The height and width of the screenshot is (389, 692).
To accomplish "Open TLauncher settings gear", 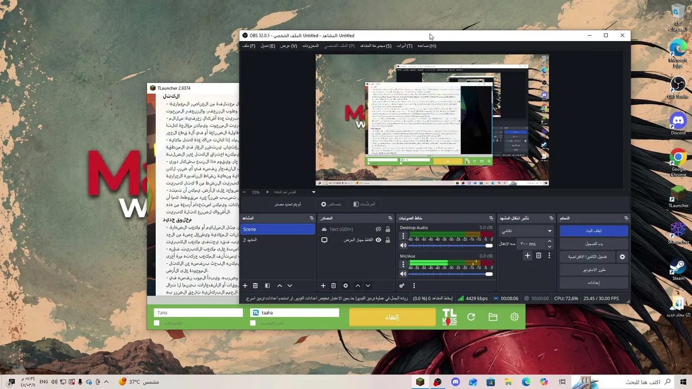I will [514, 317].
